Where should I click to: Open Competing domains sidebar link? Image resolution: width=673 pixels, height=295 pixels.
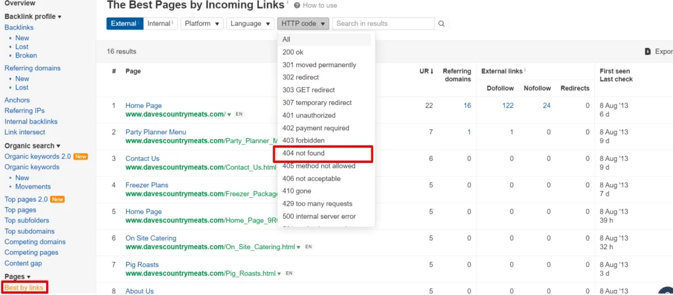point(35,242)
